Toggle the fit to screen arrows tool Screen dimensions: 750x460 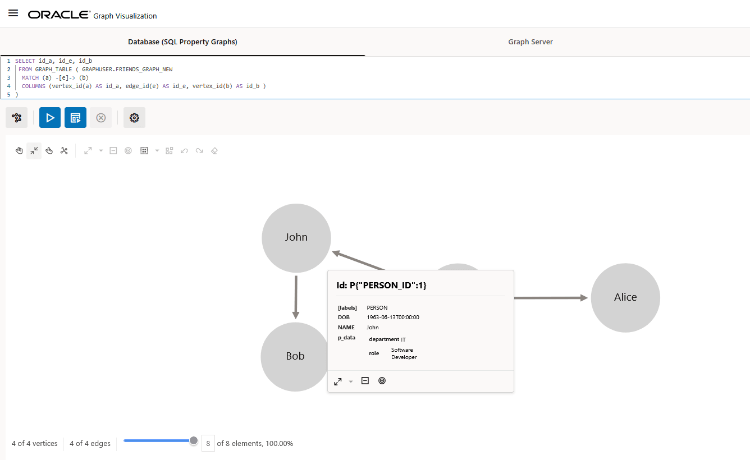(x=34, y=151)
